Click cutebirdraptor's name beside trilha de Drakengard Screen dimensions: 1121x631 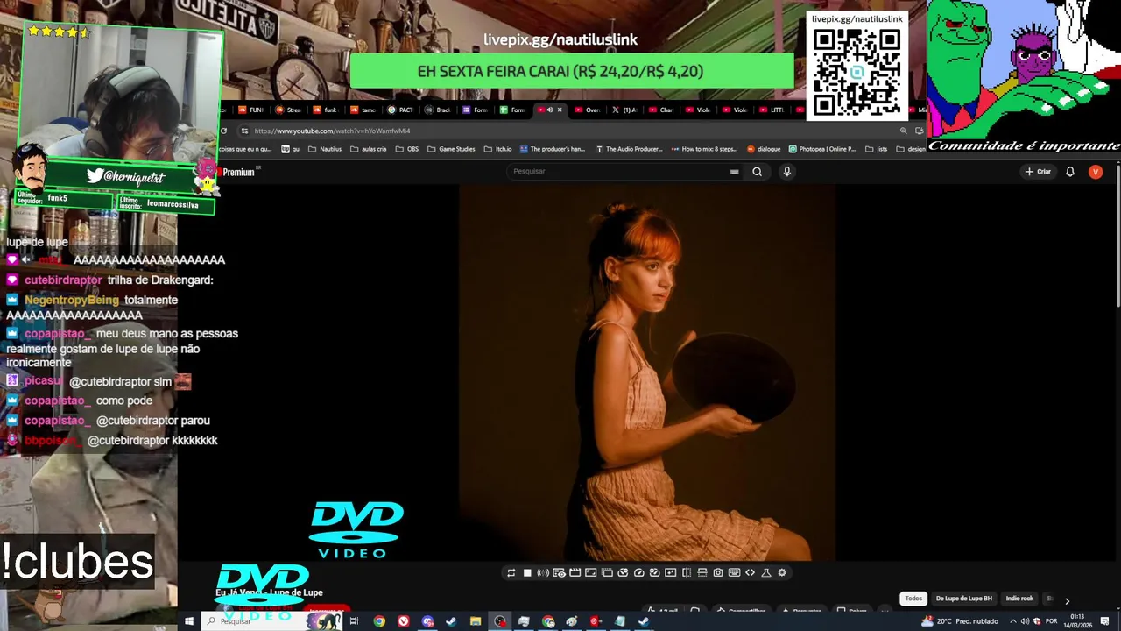[63, 280]
